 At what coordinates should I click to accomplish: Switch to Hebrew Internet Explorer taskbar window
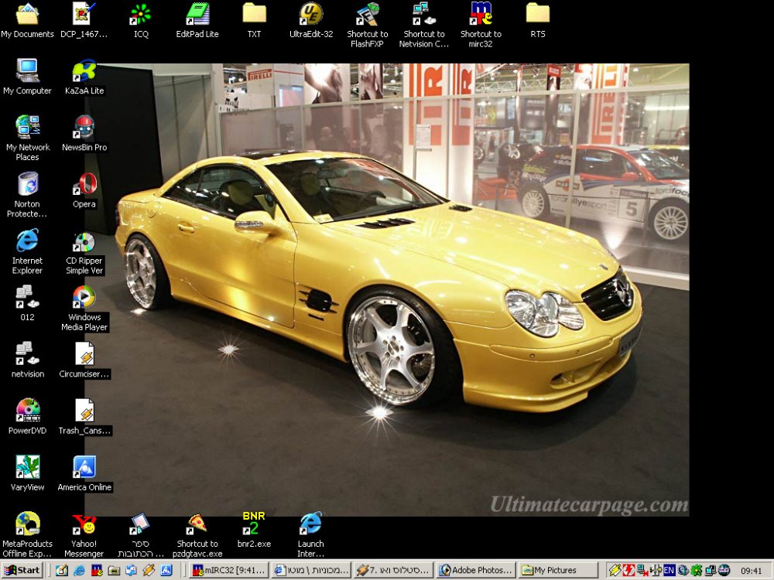click(x=311, y=570)
